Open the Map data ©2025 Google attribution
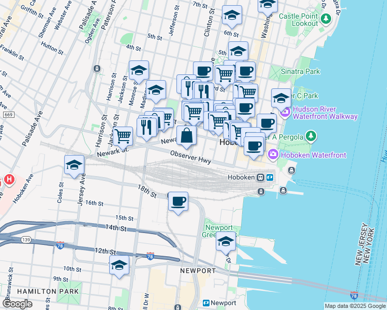 tap(355, 306)
